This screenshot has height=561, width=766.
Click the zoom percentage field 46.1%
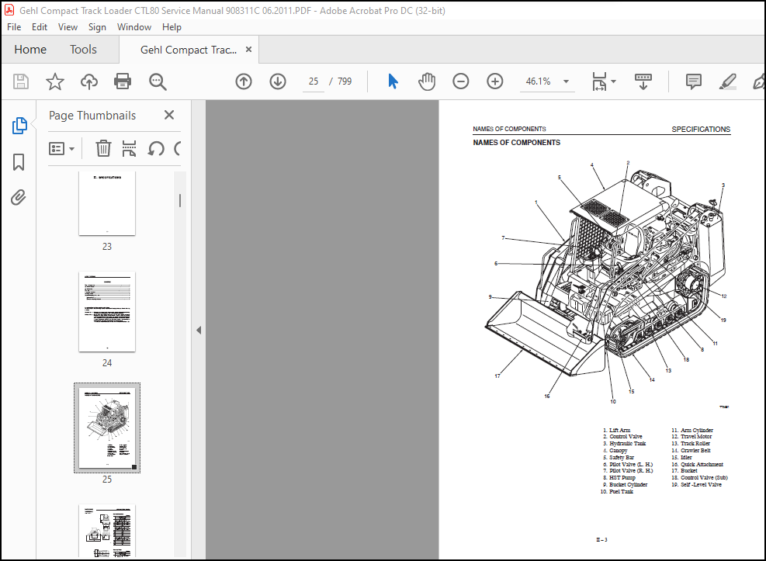pyautogui.click(x=538, y=81)
